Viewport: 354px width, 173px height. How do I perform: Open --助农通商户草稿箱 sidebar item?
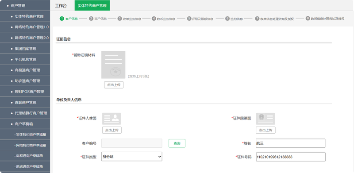(x=25, y=167)
